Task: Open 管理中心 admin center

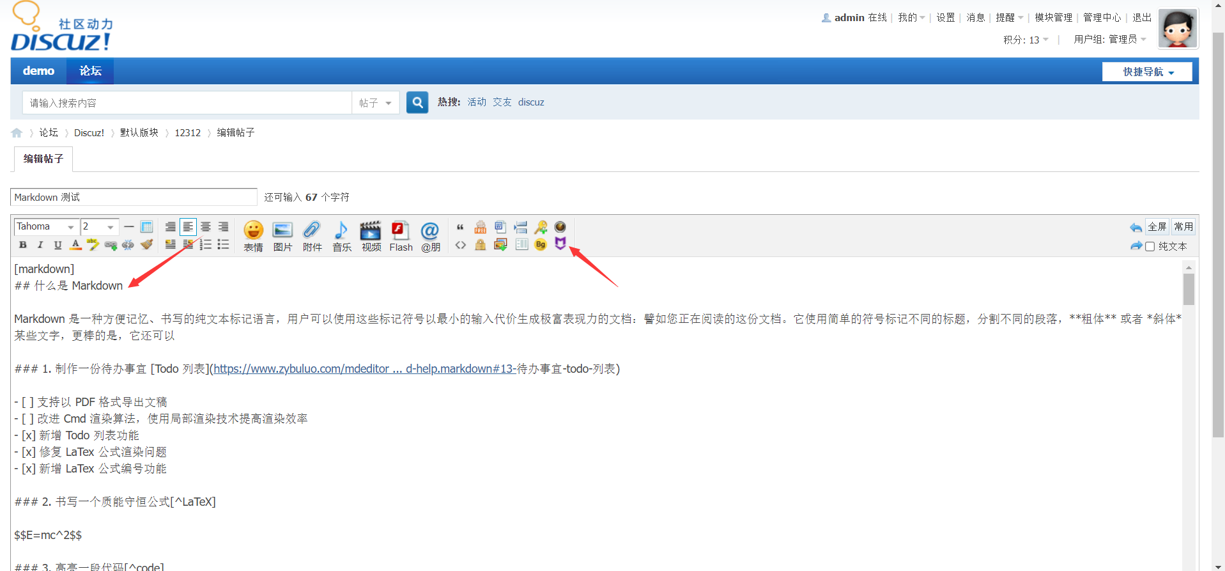Action: coord(1102,18)
